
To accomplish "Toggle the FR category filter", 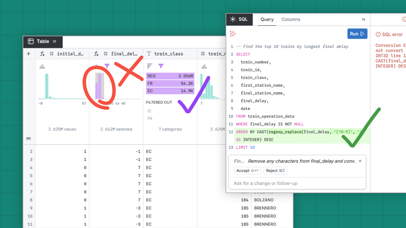I will tap(170, 84).
